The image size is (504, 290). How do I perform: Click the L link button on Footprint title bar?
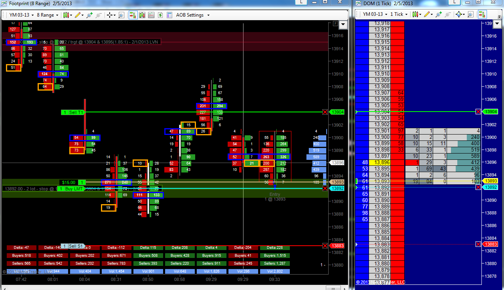click(301, 2)
